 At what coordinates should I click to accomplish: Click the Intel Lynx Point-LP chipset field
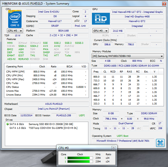coord(54,109)
